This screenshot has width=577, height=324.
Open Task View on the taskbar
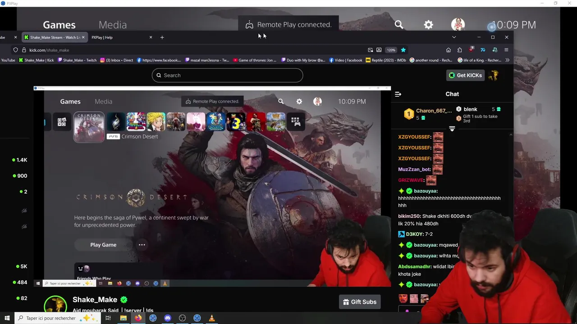click(x=108, y=318)
